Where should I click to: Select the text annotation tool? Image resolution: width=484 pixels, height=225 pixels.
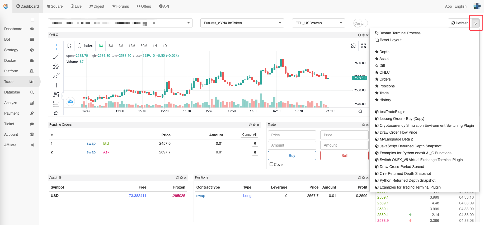(x=56, y=85)
